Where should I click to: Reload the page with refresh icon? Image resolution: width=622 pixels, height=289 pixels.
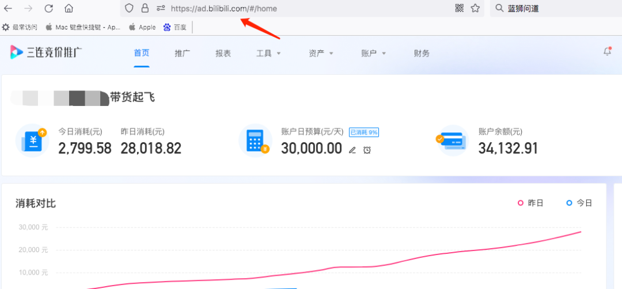point(49,8)
